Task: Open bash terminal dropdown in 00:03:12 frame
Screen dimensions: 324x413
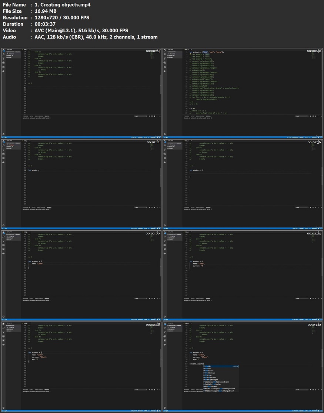Action: [x=302, y=390]
